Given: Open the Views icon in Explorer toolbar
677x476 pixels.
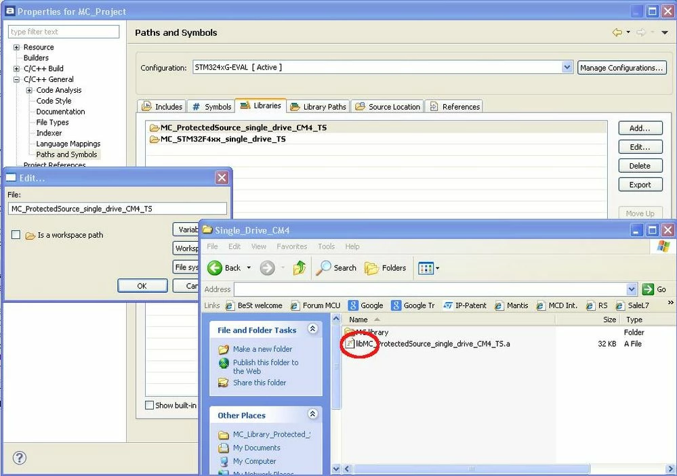Looking at the screenshot, I should point(426,268).
